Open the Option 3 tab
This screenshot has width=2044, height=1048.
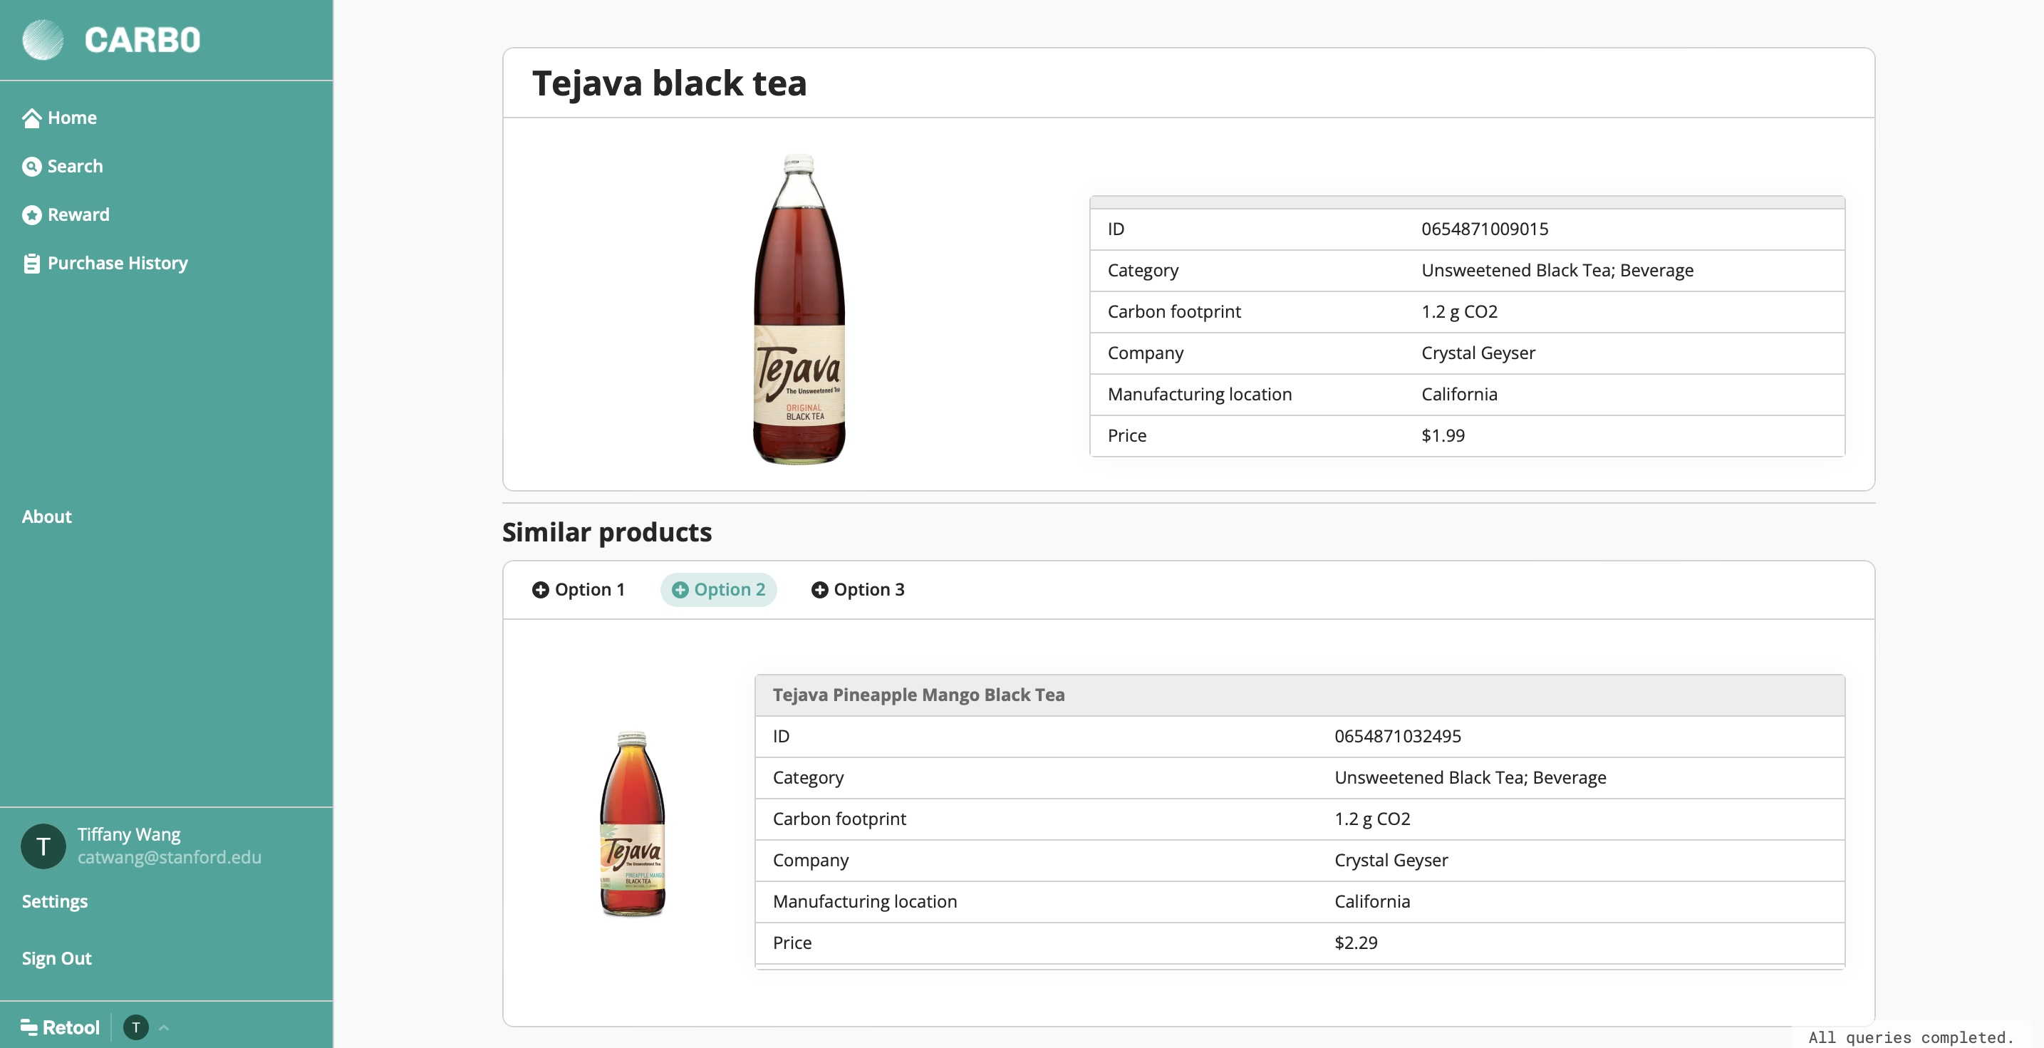[858, 589]
